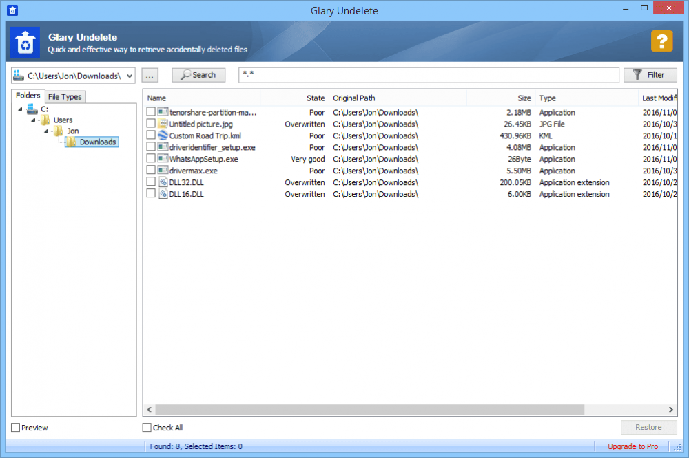Viewport: 689px width, 458px height.
Task: Click the WhatsAppSetup.exe file icon
Action: pyautogui.click(x=163, y=159)
